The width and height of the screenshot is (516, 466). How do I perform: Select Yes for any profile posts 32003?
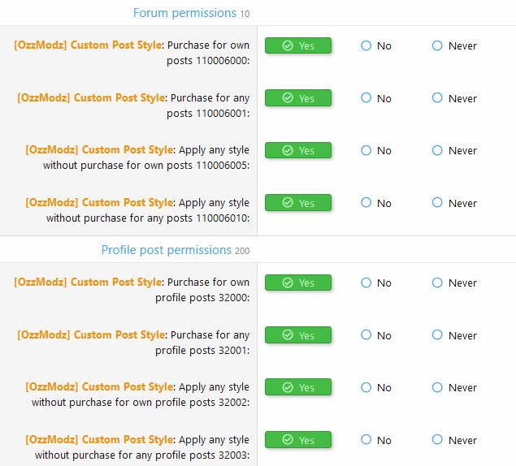(x=297, y=440)
